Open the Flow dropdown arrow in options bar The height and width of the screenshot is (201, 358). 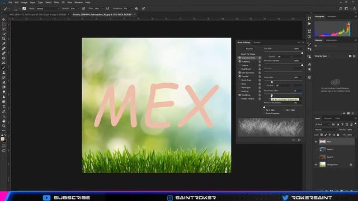click(x=102, y=8)
